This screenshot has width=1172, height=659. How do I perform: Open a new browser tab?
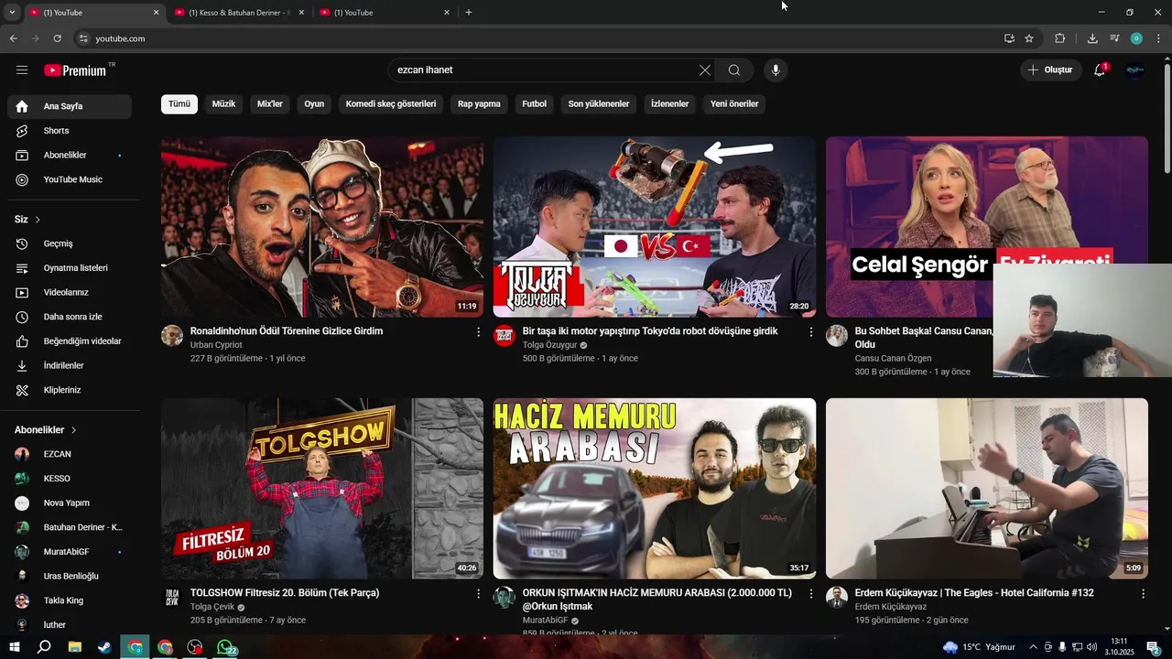point(469,13)
